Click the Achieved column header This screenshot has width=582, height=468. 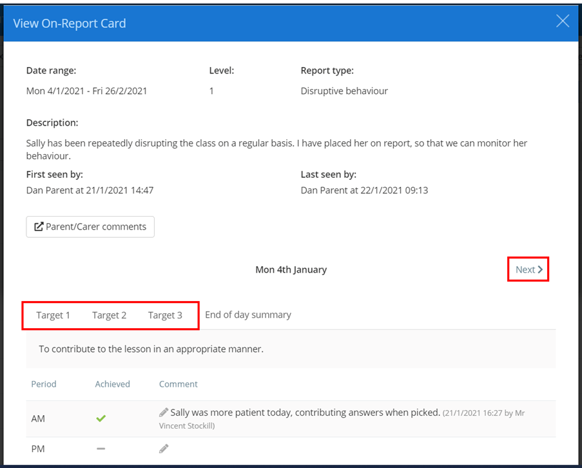[112, 384]
